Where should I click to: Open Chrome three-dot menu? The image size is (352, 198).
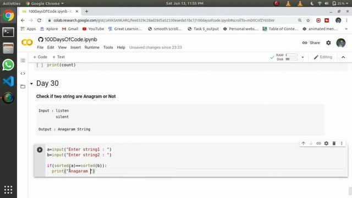point(346,20)
